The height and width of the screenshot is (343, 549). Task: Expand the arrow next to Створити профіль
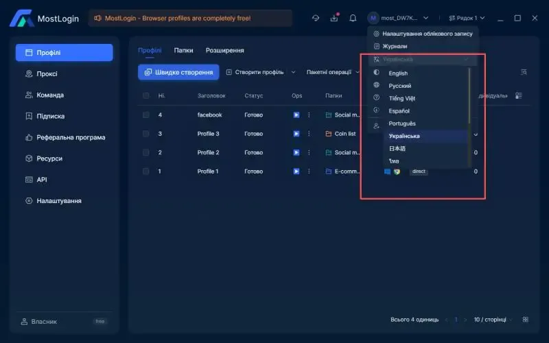coord(294,72)
